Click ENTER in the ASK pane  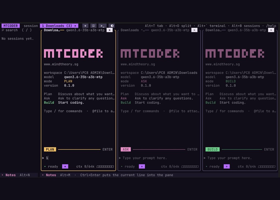tap(192, 149)
